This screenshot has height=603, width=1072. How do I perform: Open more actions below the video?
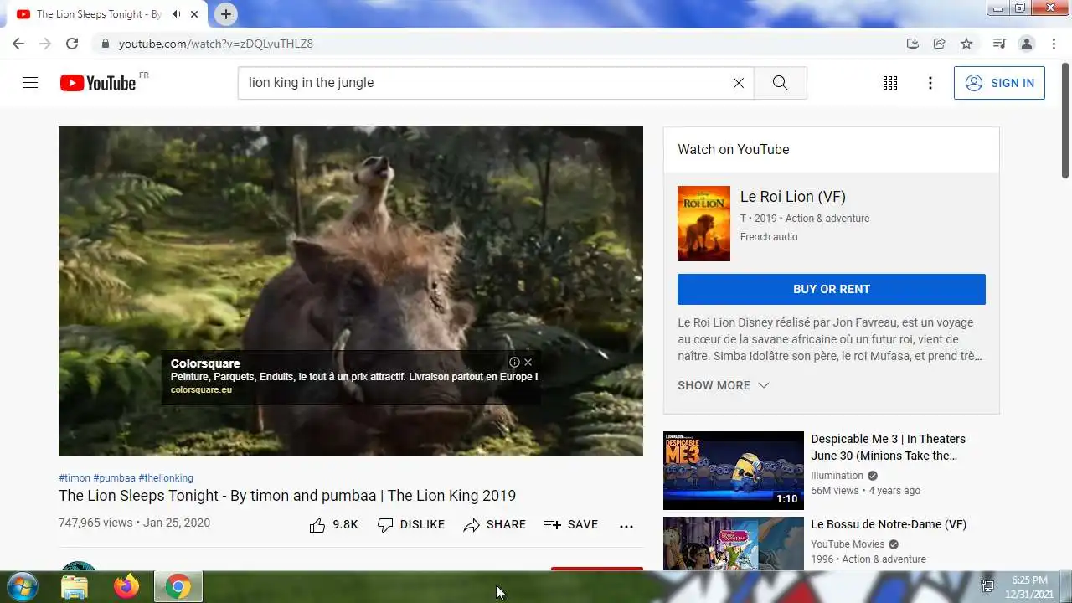pos(626,526)
